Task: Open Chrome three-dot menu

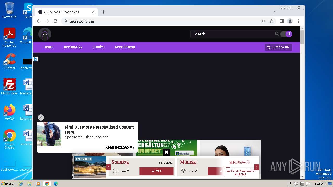Action: click(x=298, y=21)
